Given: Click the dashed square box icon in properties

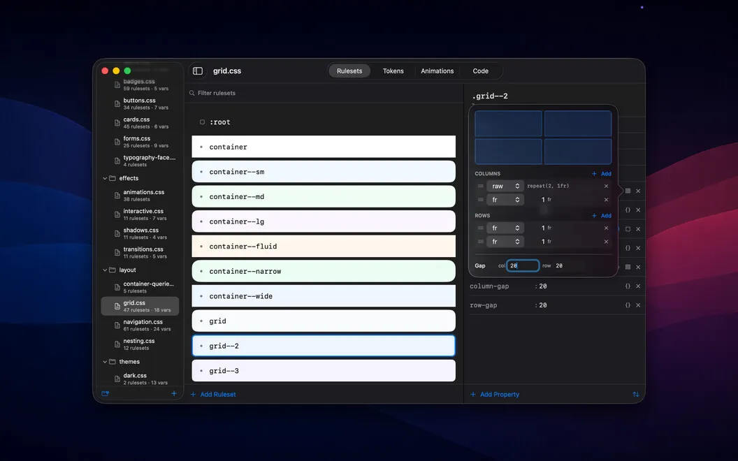Looking at the screenshot, I should [x=628, y=229].
